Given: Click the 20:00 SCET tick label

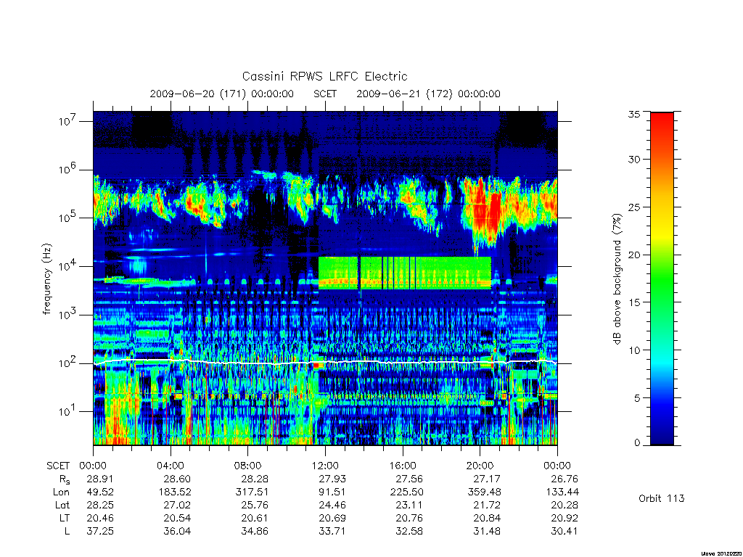Looking at the screenshot, I should point(480,466).
